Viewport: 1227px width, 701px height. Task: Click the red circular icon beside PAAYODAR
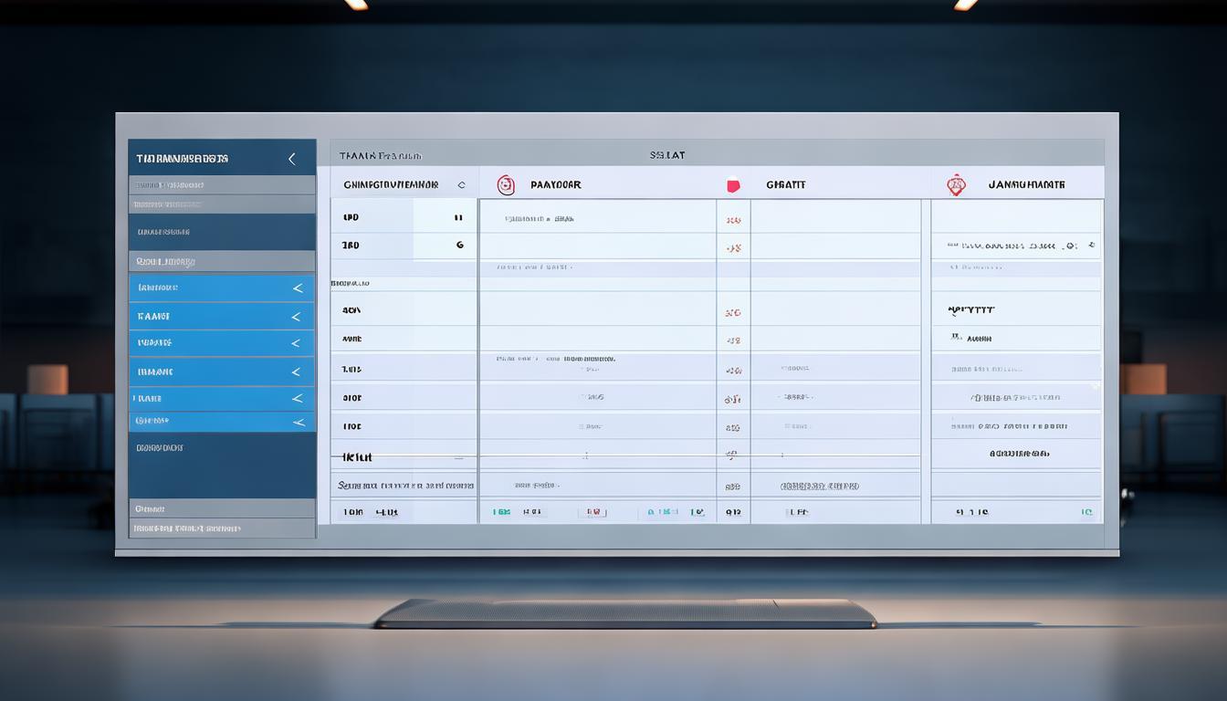point(505,185)
